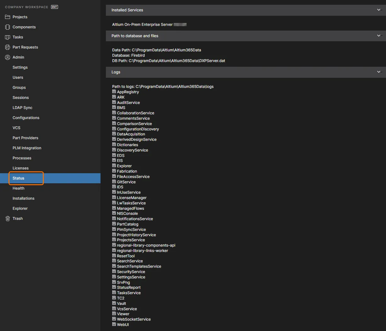Open the LDAP Sync page
Image resolution: width=386 pixels, height=331 pixels.
pos(23,108)
